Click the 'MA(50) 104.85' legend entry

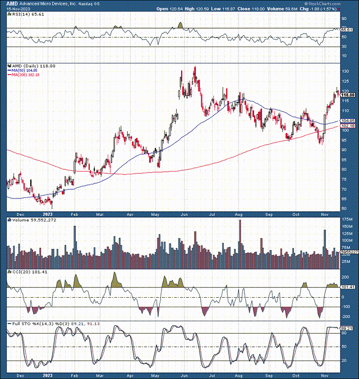[24, 70]
